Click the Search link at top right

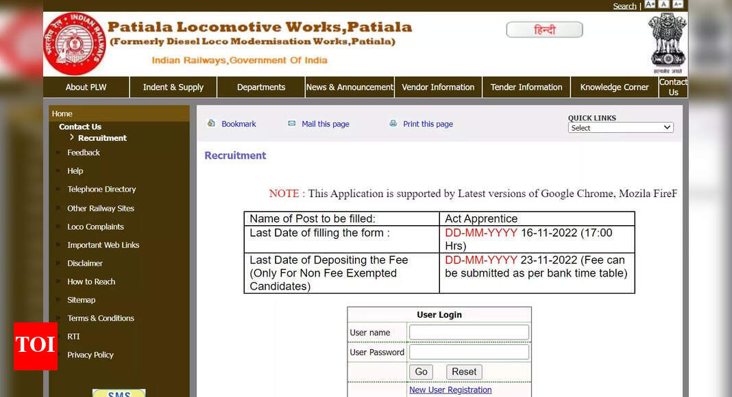click(624, 5)
